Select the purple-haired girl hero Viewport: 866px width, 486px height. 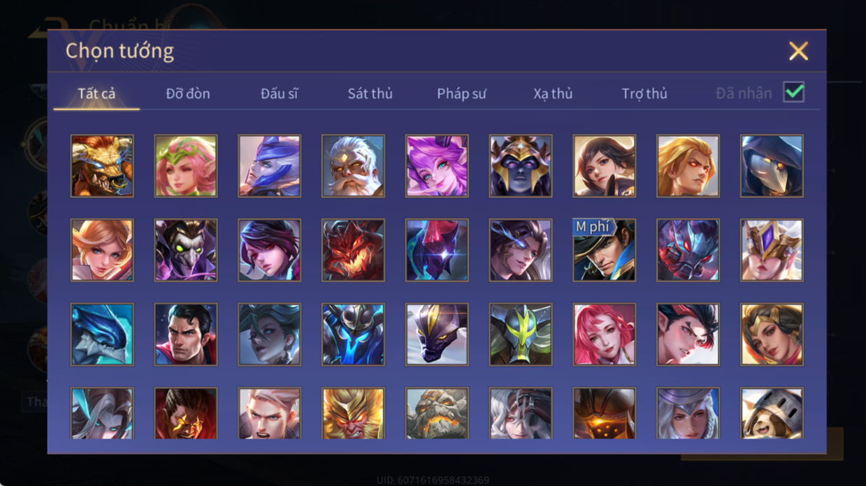pos(437,166)
